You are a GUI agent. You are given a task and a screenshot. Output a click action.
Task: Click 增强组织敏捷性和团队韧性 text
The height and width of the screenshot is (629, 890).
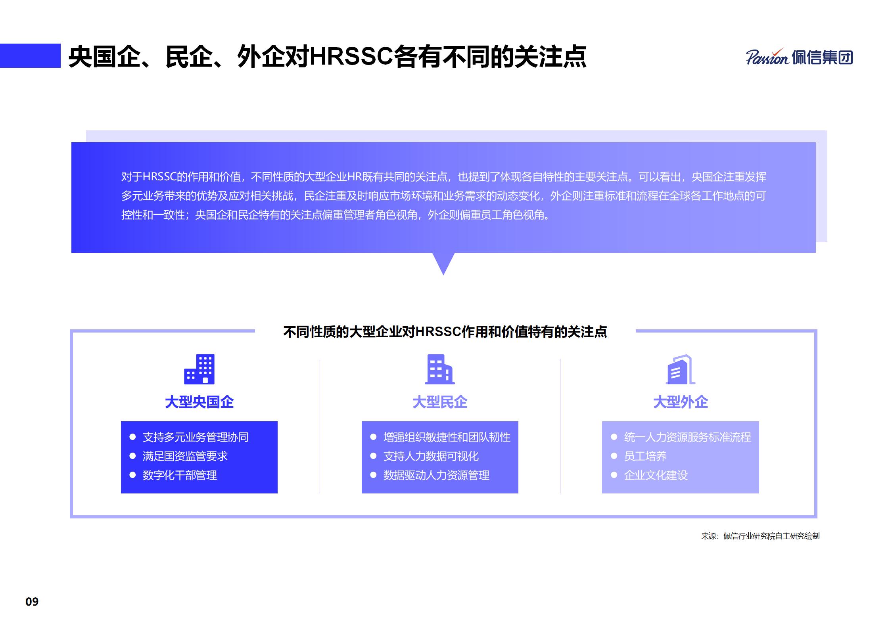447,437
